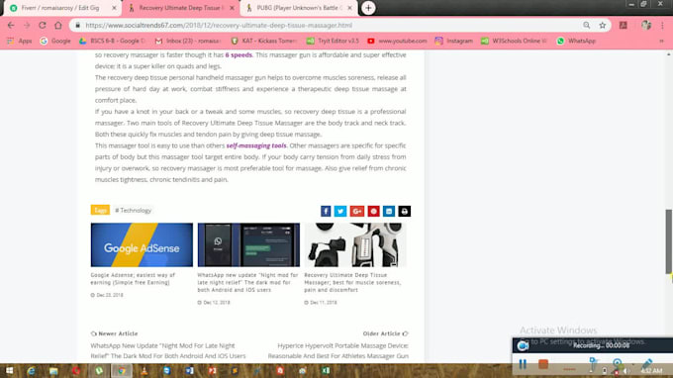Open the Tryit Editor v3.5 bookmark
This screenshot has width=673, height=378.
pos(334,41)
